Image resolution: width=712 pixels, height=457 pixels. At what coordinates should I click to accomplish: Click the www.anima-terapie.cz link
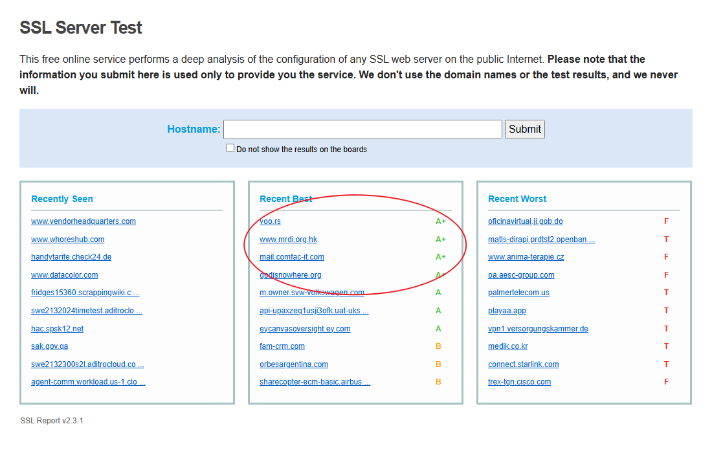[526, 257]
